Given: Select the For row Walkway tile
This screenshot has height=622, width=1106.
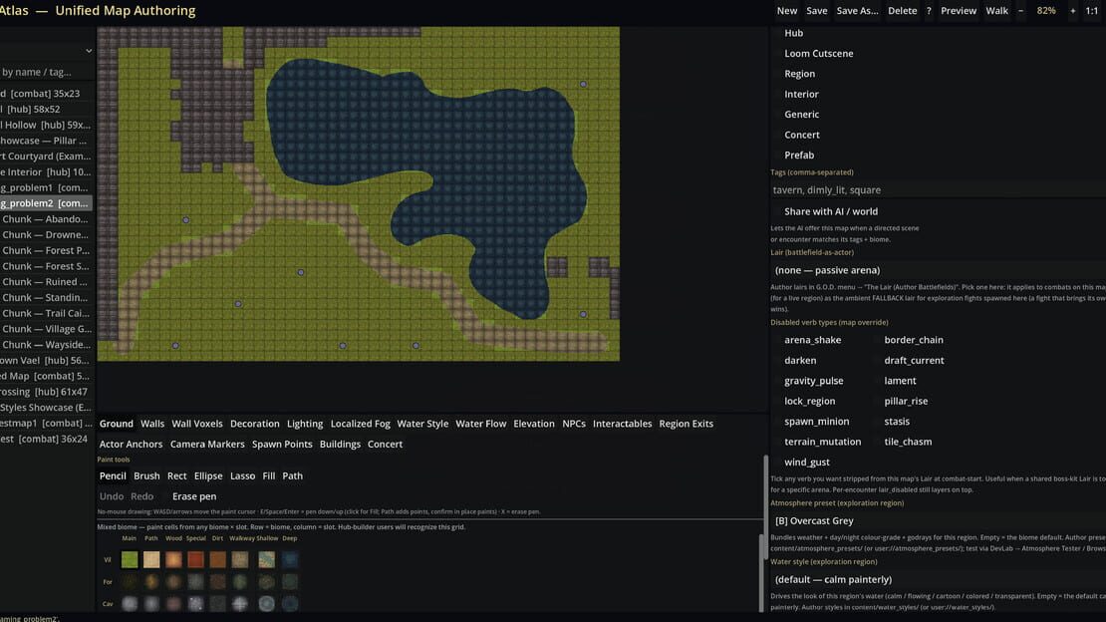Looking at the screenshot, I should [240, 582].
